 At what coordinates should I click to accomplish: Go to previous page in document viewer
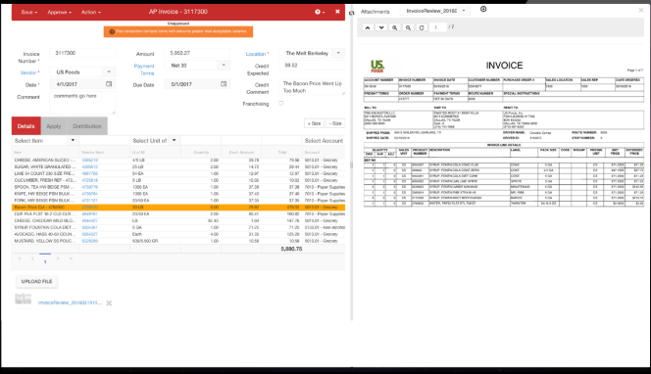pyautogui.click(x=368, y=27)
